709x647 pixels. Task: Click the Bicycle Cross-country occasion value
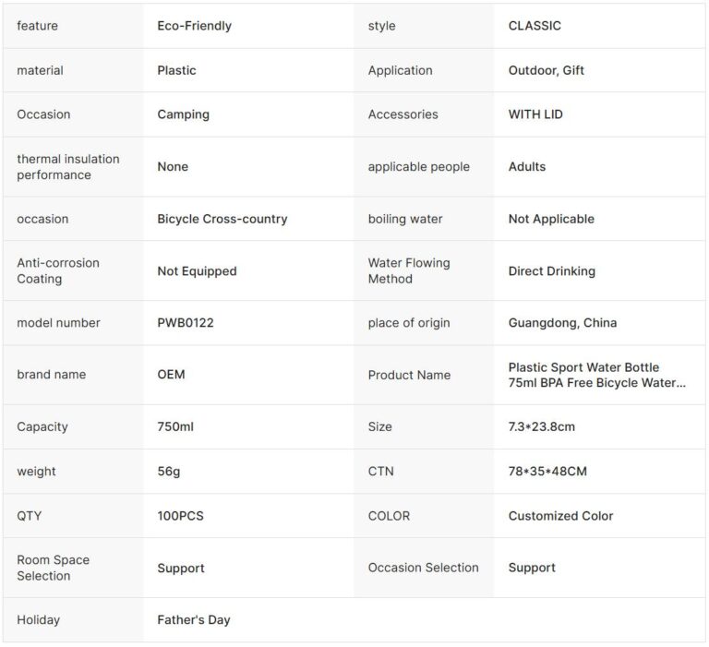(222, 219)
